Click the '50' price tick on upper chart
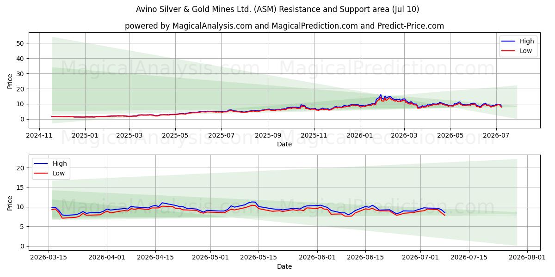The width and height of the screenshot is (555, 277). [x=21, y=43]
